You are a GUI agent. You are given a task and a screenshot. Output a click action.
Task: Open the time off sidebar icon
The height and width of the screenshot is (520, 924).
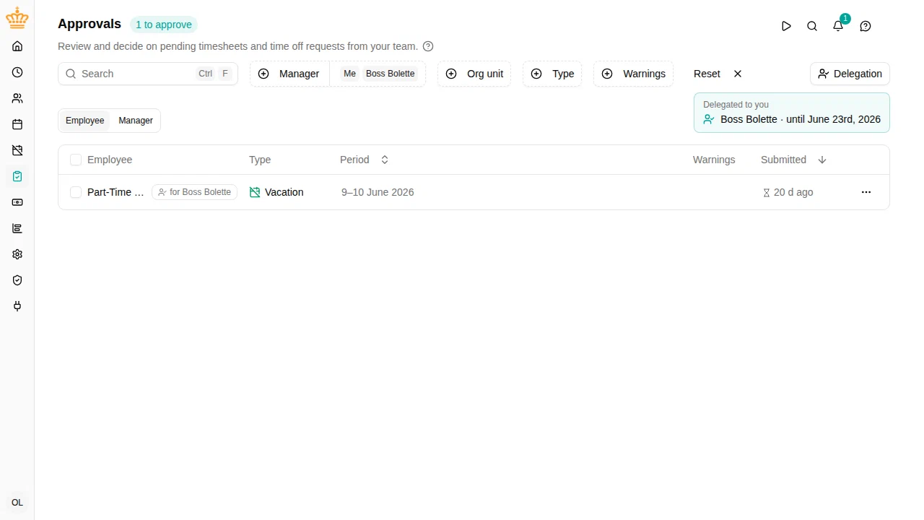17,150
